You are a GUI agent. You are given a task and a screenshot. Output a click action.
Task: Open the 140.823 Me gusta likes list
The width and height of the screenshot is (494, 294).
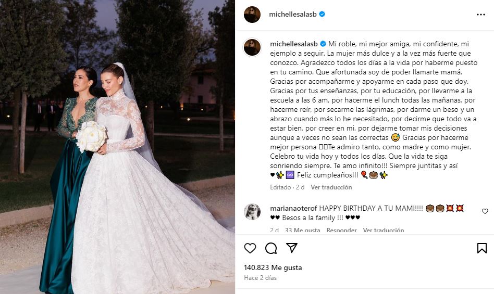click(x=273, y=267)
